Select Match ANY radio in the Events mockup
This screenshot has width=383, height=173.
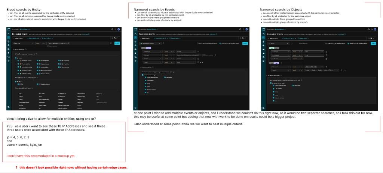tap(198, 43)
